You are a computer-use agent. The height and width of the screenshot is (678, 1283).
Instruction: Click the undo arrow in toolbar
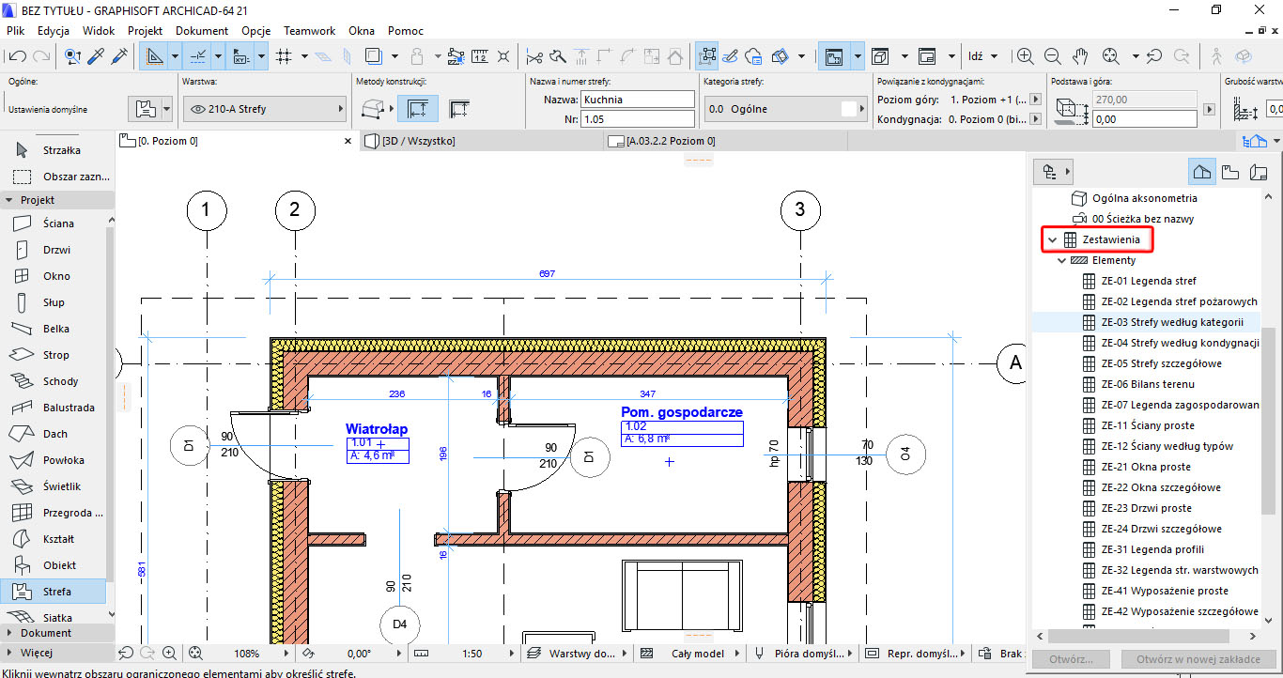[x=16, y=56]
